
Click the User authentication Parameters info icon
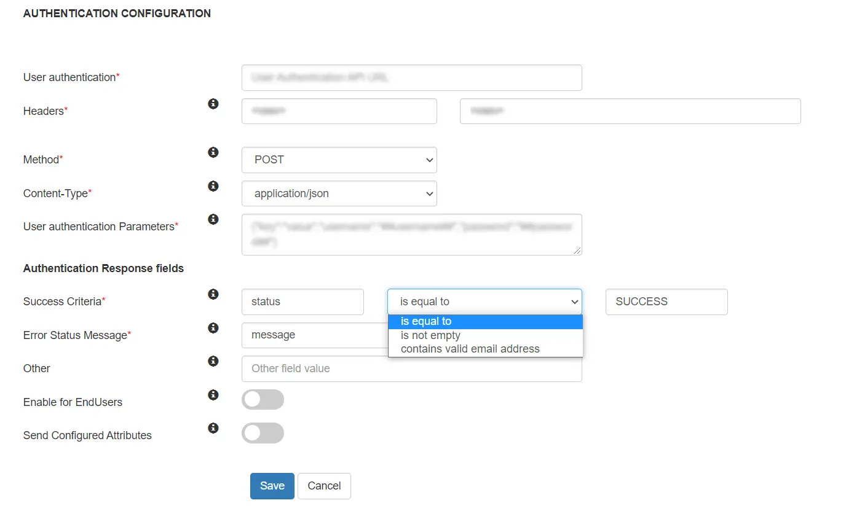[213, 219]
